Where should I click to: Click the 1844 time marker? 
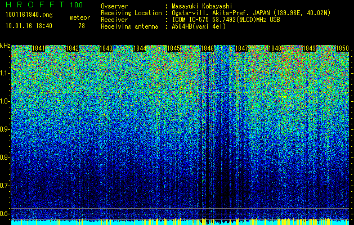coord(140,48)
